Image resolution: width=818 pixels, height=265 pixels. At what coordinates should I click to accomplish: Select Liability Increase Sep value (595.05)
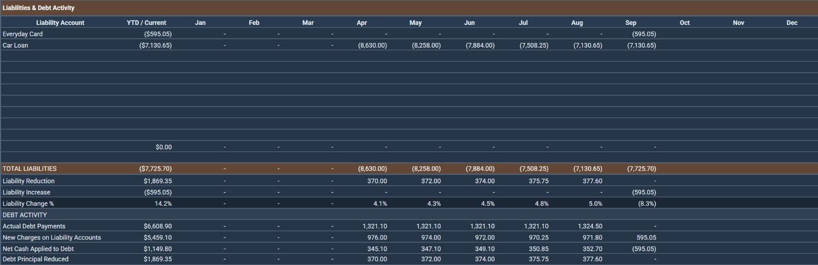point(644,192)
